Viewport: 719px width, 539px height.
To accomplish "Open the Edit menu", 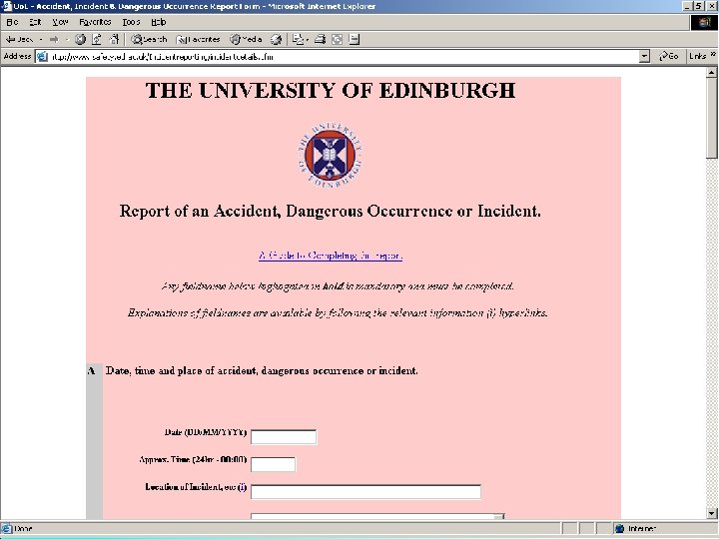I will (35, 22).
